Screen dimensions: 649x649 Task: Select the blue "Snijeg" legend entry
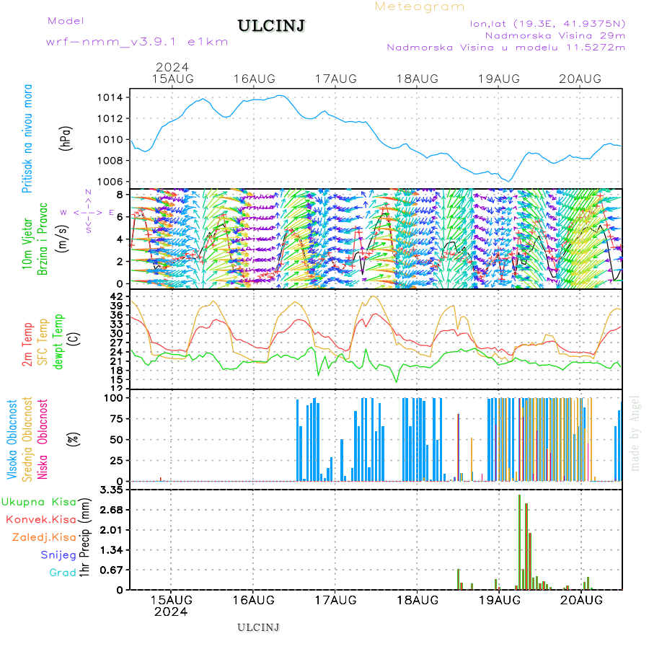pyautogui.click(x=58, y=555)
